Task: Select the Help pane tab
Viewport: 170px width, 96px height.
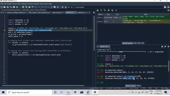Action: point(135,43)
